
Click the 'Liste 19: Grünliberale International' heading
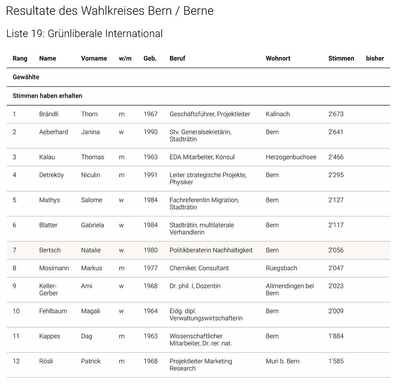click(84, 34)
